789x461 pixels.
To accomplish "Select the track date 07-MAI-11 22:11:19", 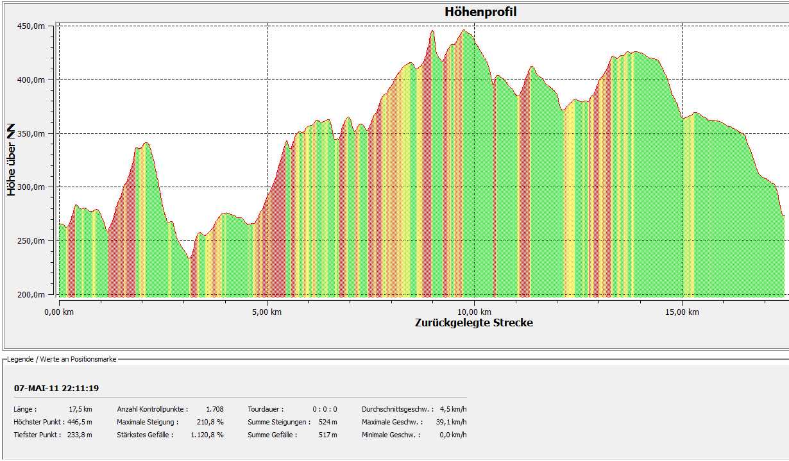I will [x=56, y=389].
